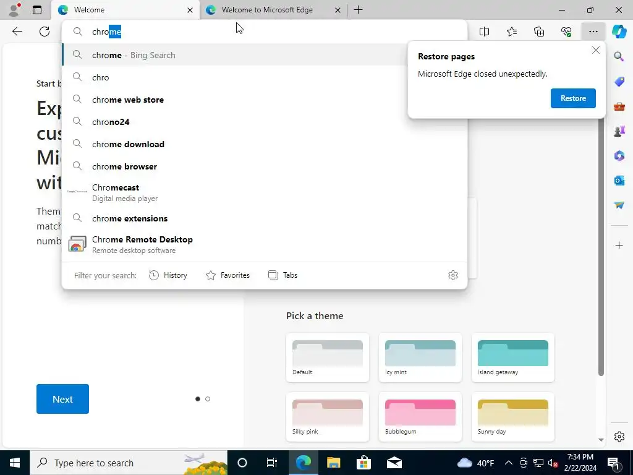Screen dimensions: 633x475
Task: Open Browser essentials heart icon
Action: pyautogui.click(x=566, y=32)
